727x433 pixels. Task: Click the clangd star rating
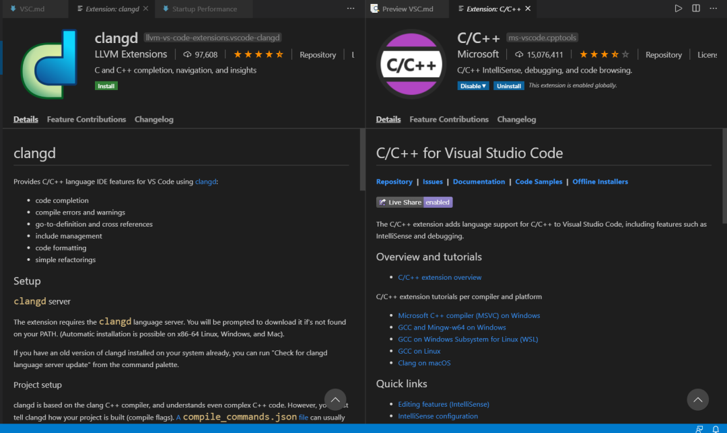point(258,54)
